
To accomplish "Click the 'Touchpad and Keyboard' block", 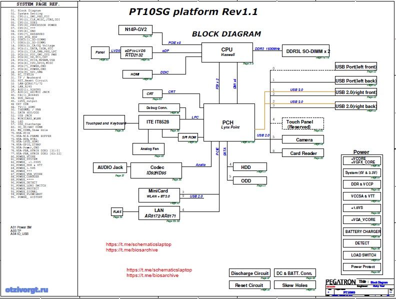I will point(104,123).
